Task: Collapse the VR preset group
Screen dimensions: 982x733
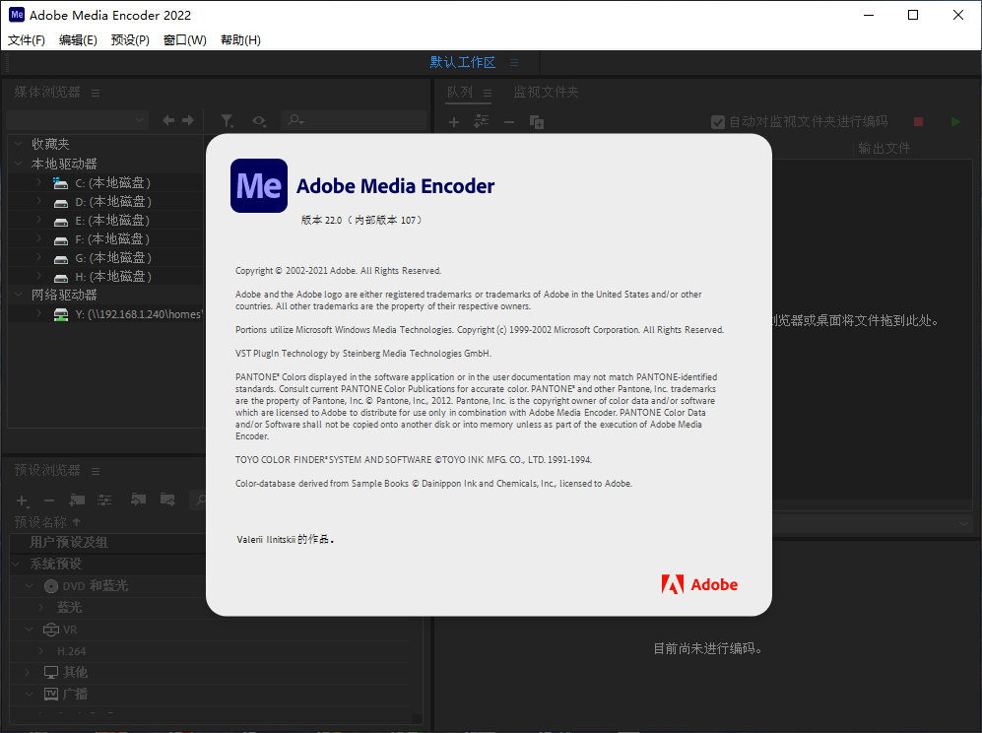Action: pyautogui.click(x=29, y=629)
